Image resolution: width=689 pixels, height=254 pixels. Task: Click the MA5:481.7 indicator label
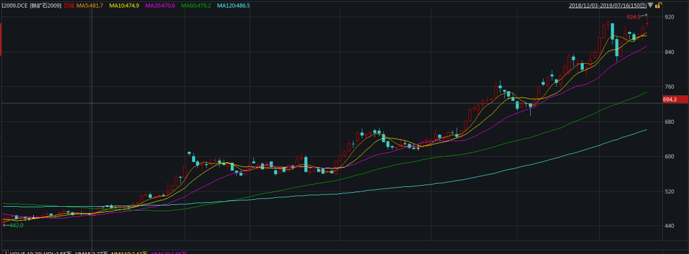tap(90, 5)
